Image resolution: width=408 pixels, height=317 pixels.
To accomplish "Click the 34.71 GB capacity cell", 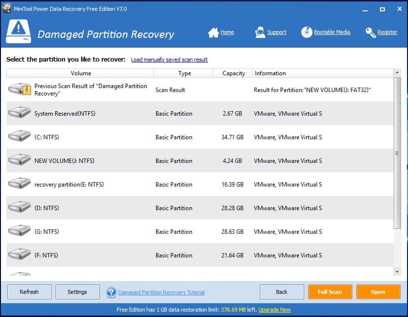I will tap(232, 137).
